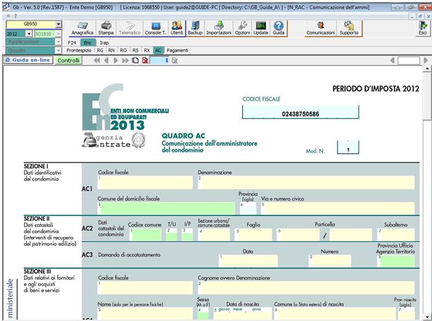Open the Telematico toolbar icon
Viewport: 432px width, 321px height.
[130, 28]
